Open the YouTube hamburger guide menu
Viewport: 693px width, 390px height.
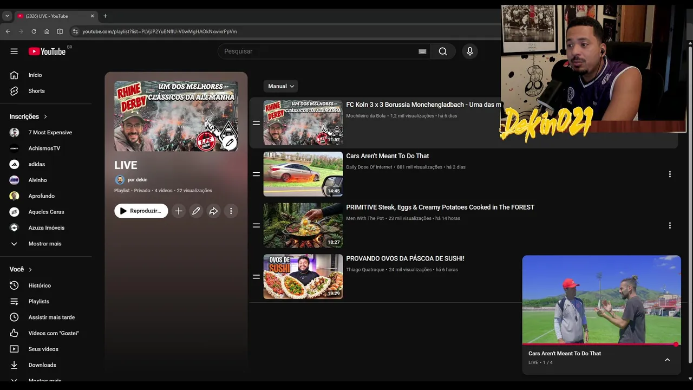[x=14, y=51]
